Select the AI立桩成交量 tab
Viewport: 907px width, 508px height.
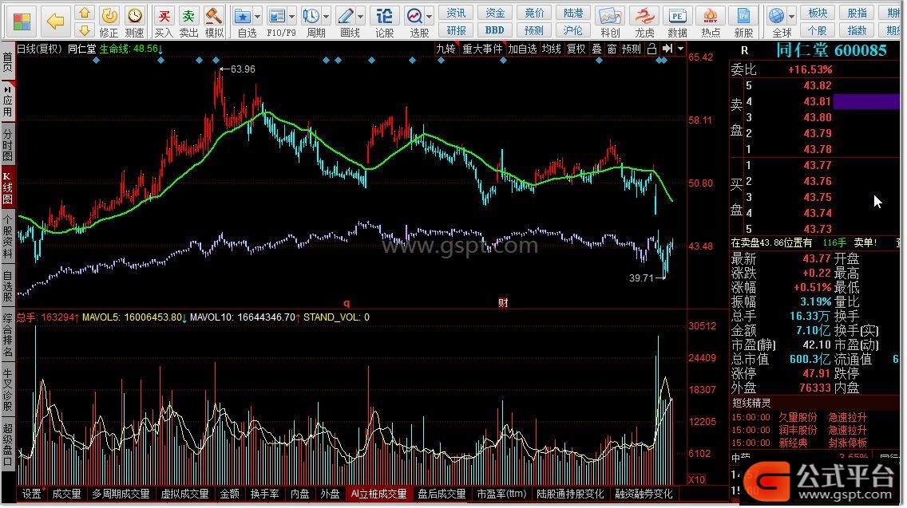click(379, 494)
